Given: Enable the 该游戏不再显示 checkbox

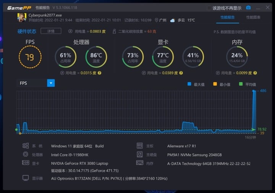Looking at the screenshot, I should point(209,8).
